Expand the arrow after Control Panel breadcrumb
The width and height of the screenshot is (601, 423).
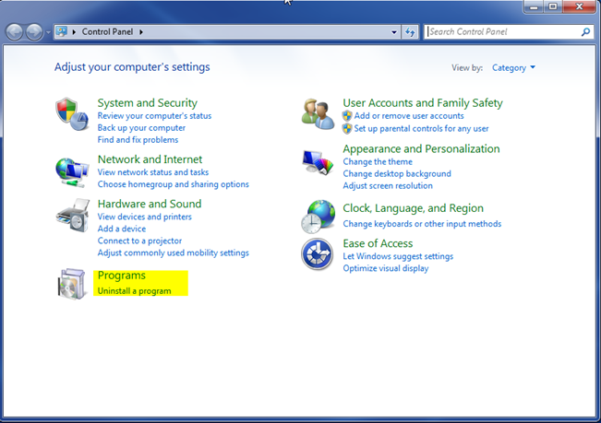point(141,32)
